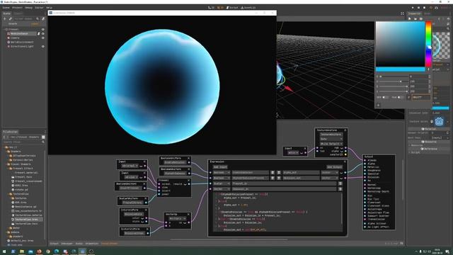Click the add new node plus icon
Screen dimensions: 453x255
(5, 19)
